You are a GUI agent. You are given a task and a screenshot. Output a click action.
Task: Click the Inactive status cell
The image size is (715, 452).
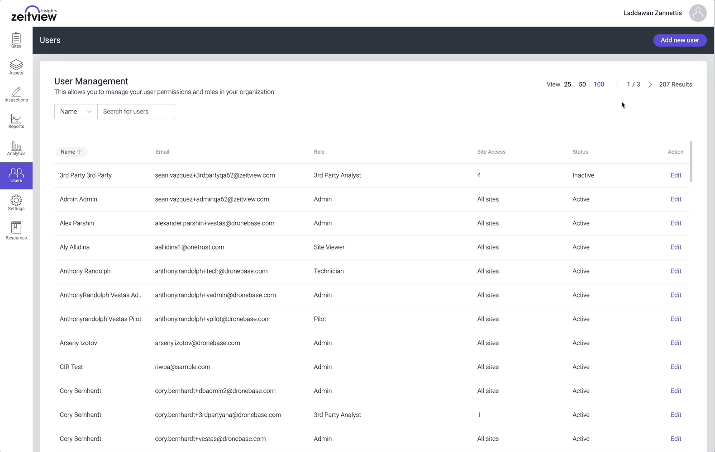[583, 175]
